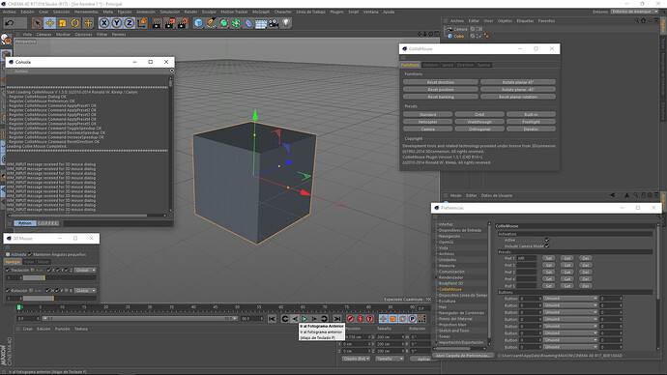Image resolution: width=667 pixels, height=375 pixels.
Task: Click the Floor environment grid icon
Action: pyautogui.click(x=261, y=23)
